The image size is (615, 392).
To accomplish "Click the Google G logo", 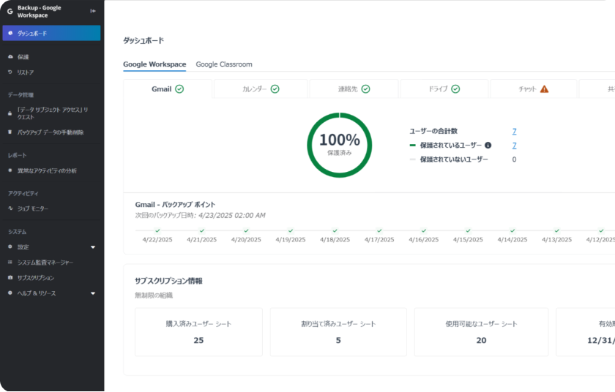I will pyautogui.click(x=10, y=12).
